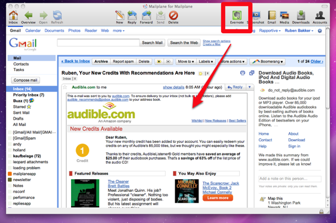Image resolution: width=336 pixels, height=223 pixels.
Task: Click the mailplaneapp orange label swatch
Action: coord(10,174)
